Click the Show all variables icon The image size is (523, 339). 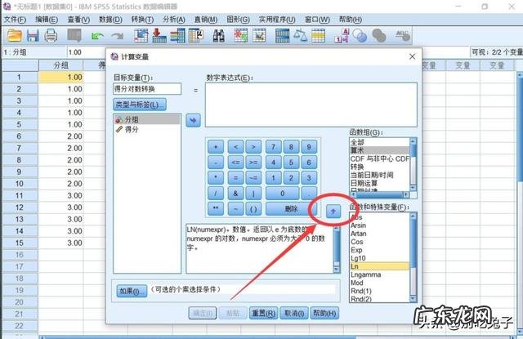pyautogui.click(x=379, y=36)
